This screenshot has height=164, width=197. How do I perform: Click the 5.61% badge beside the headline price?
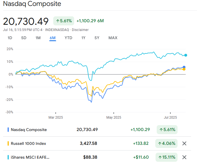point(64,21)
